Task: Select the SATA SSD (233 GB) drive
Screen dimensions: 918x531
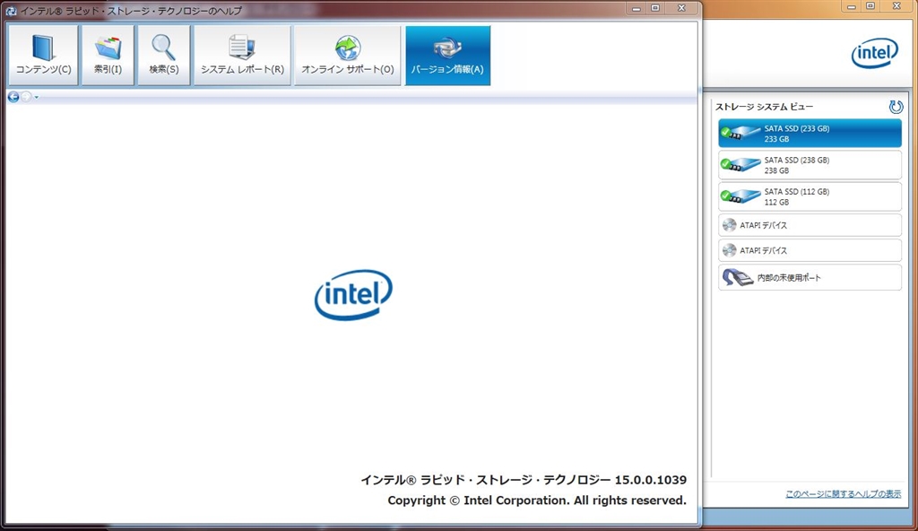Action: tap(810, 134)
